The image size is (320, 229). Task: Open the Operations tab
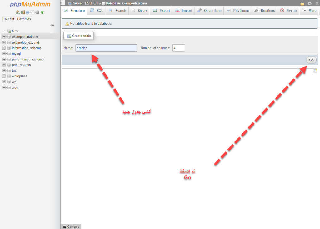[210, 11]
